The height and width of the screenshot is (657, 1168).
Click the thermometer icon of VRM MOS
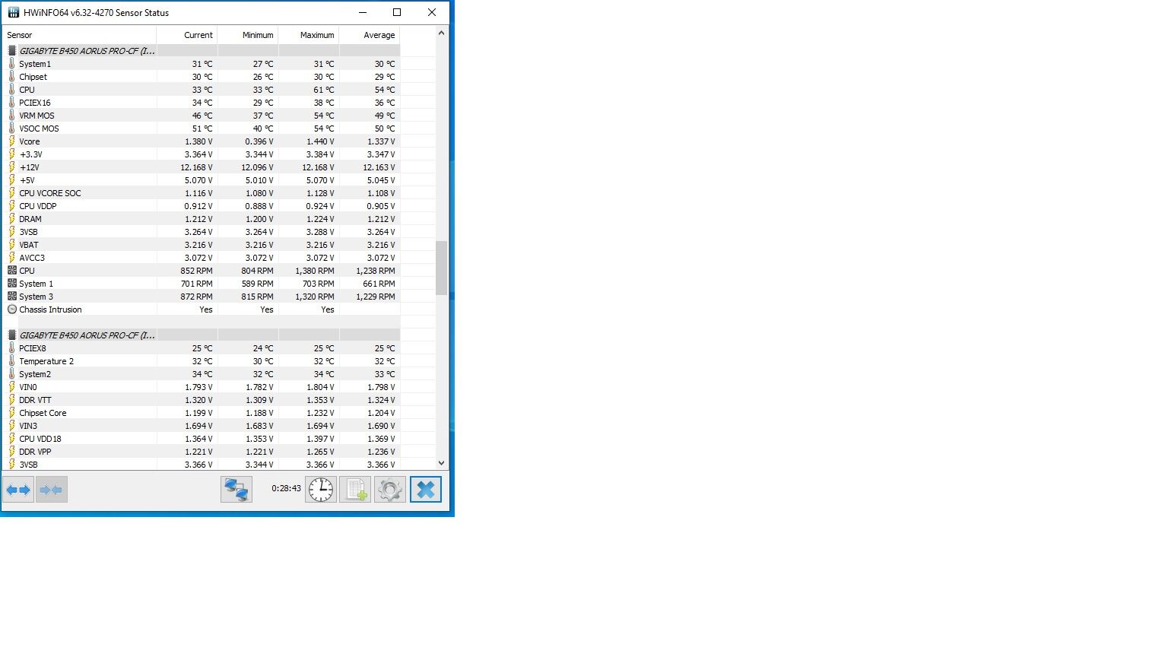point(11,115)
